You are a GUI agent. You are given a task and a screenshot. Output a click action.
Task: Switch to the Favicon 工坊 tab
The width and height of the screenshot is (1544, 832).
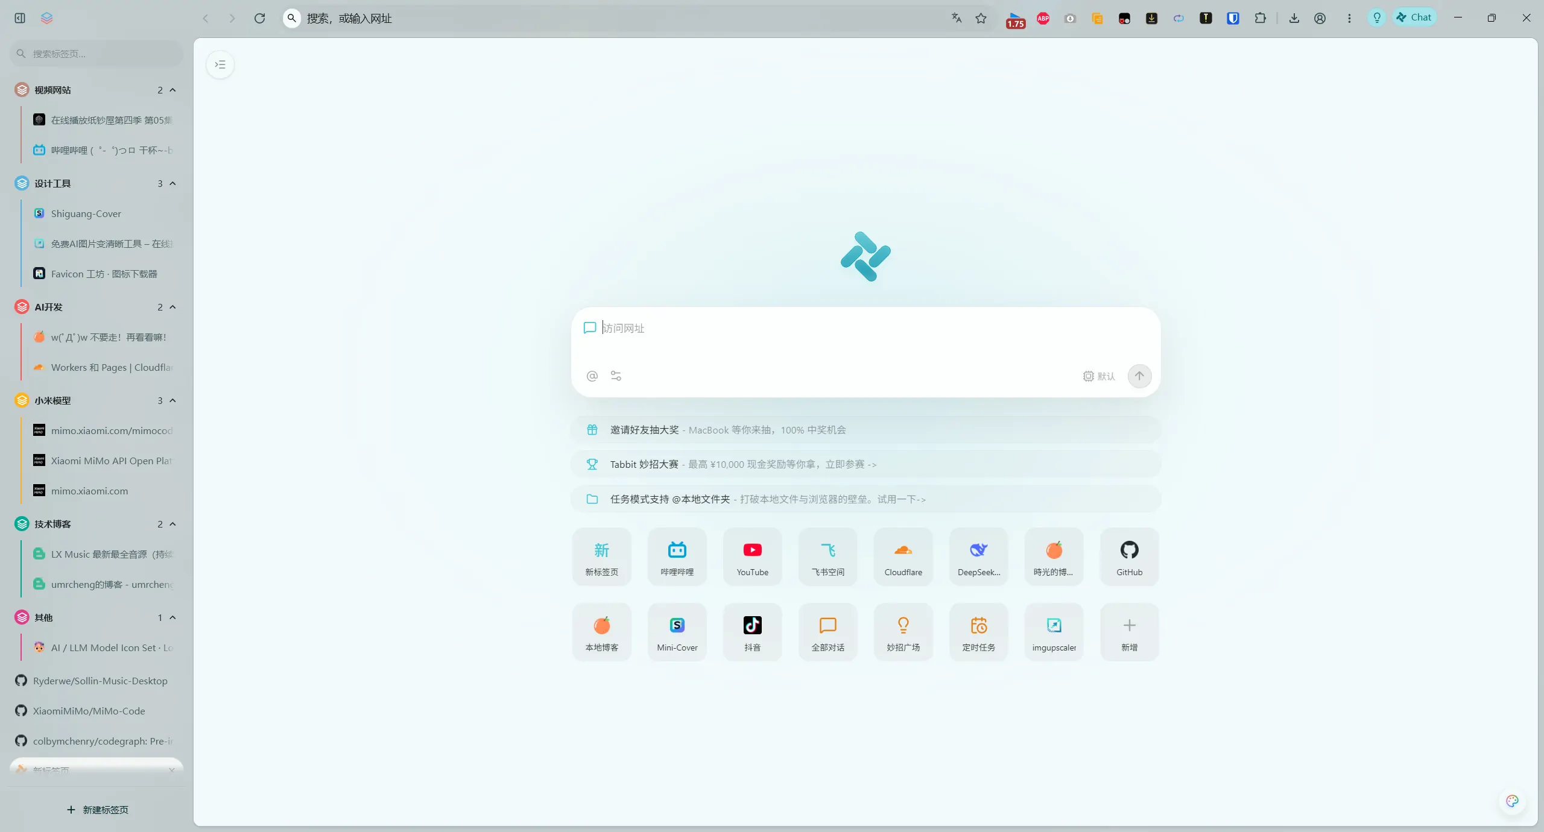(103, 274)
